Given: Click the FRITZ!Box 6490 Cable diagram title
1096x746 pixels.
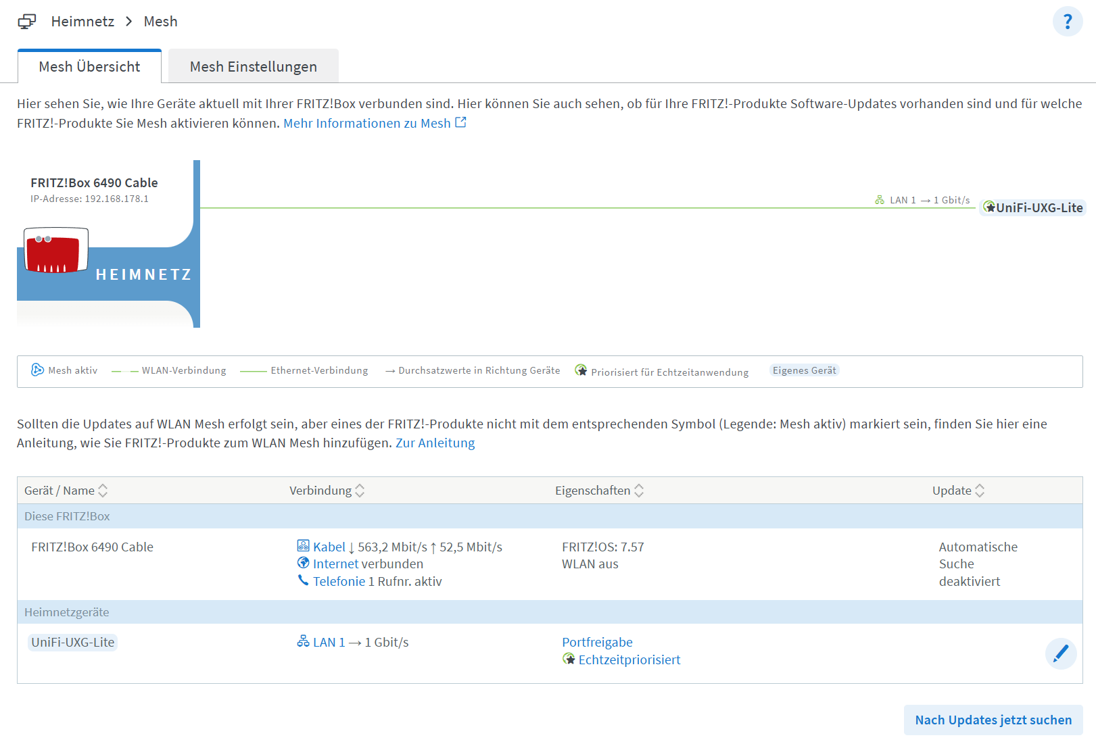Looking at the screenshot, I should [94, 182].
